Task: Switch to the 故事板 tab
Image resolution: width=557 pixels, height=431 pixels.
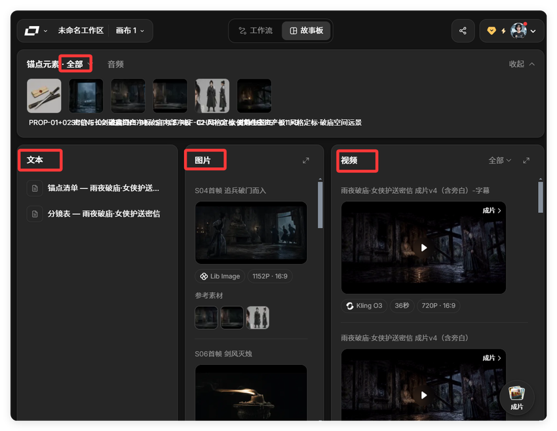Action: click(307, 31)
